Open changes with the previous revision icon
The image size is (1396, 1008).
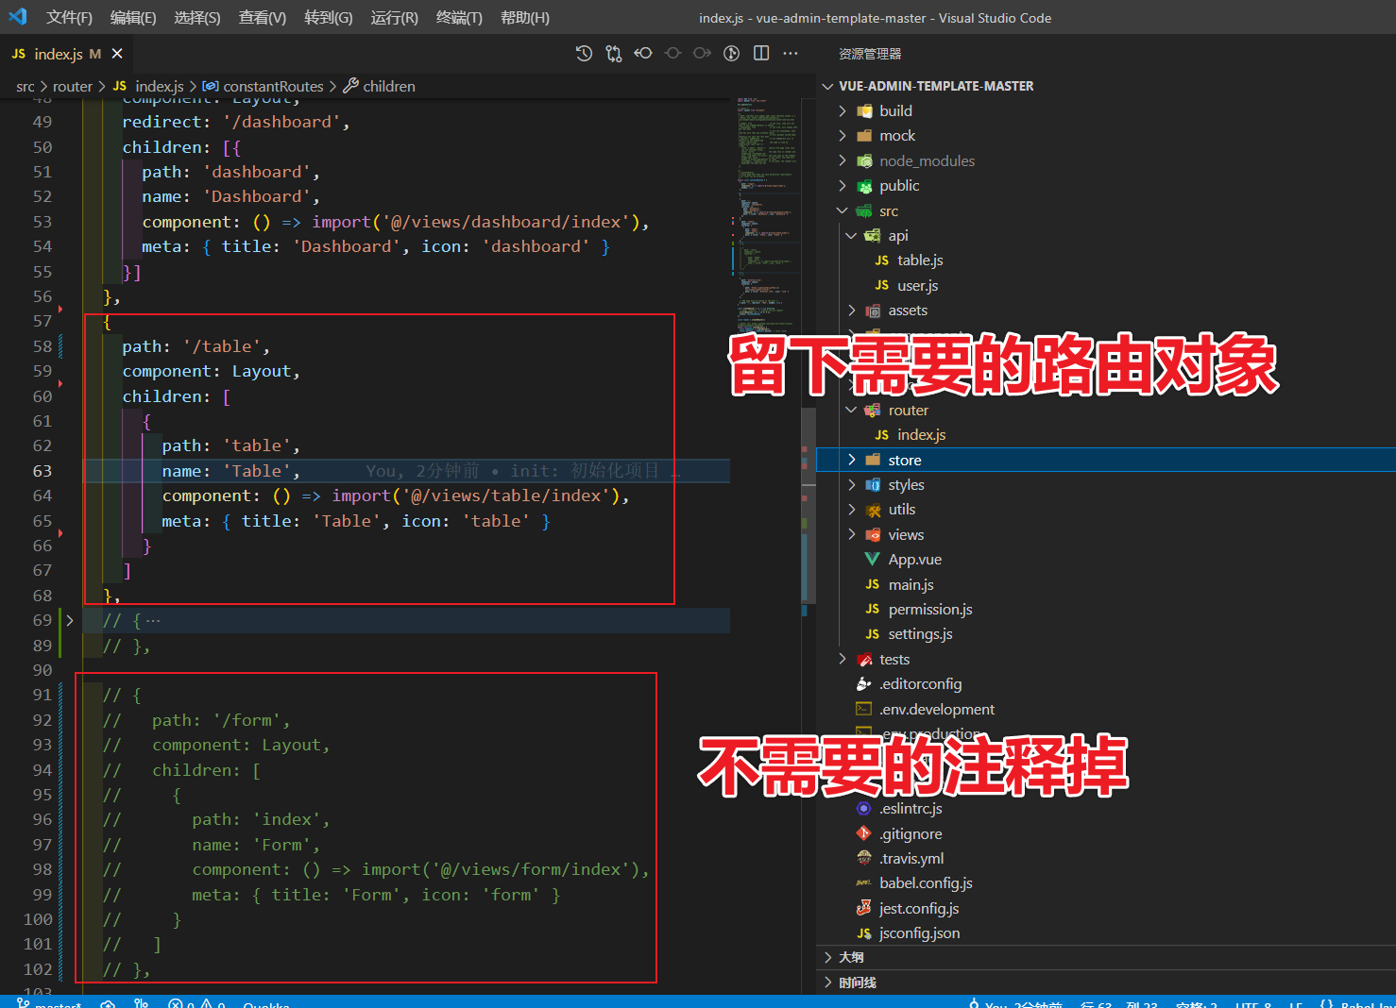pyautogui.click(x=643, y=54)
